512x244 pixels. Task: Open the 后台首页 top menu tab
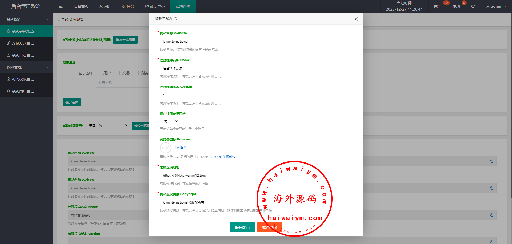[x=81, y=6]
